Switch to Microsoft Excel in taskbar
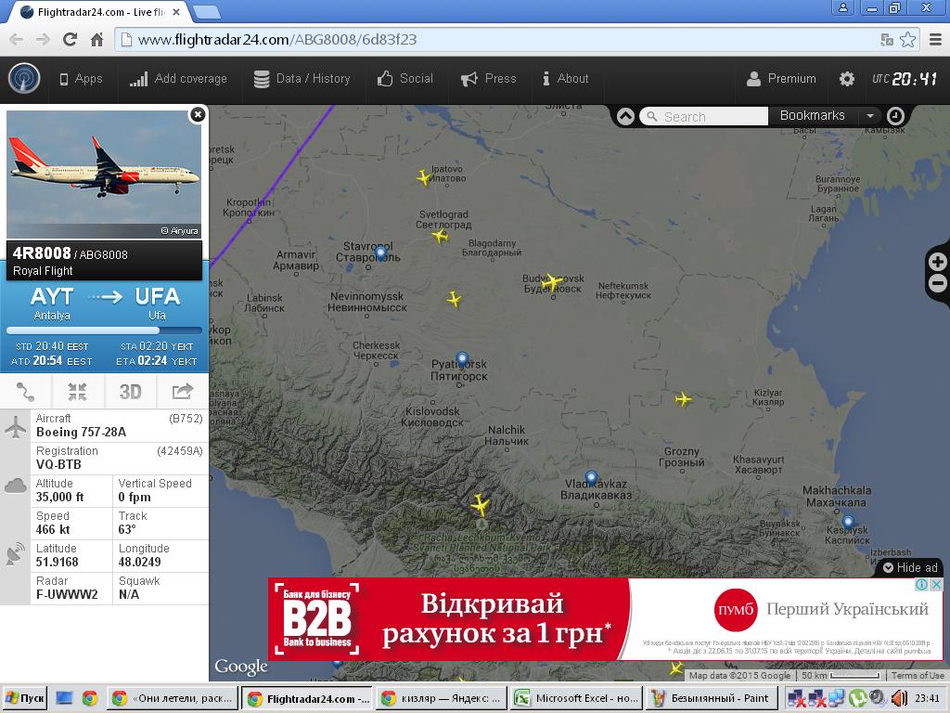 click(576, 698)
